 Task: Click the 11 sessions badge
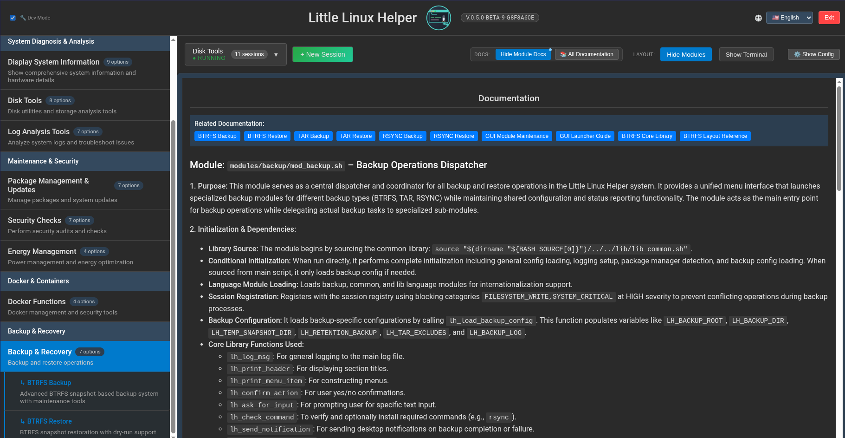[249, 54]
